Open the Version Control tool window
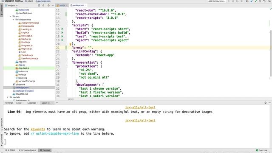 [x=27, y=150]
